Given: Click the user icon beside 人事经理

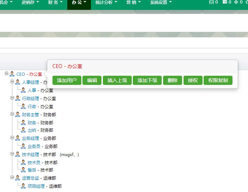Looking at the screenshot, I should point(18,82).
